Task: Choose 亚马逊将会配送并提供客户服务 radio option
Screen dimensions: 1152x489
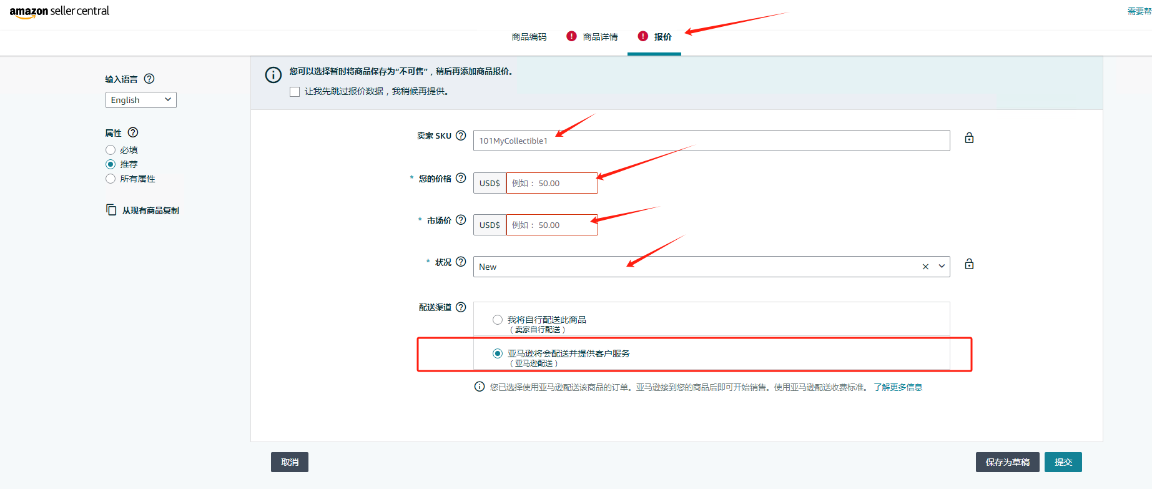Action: point(498,353)
